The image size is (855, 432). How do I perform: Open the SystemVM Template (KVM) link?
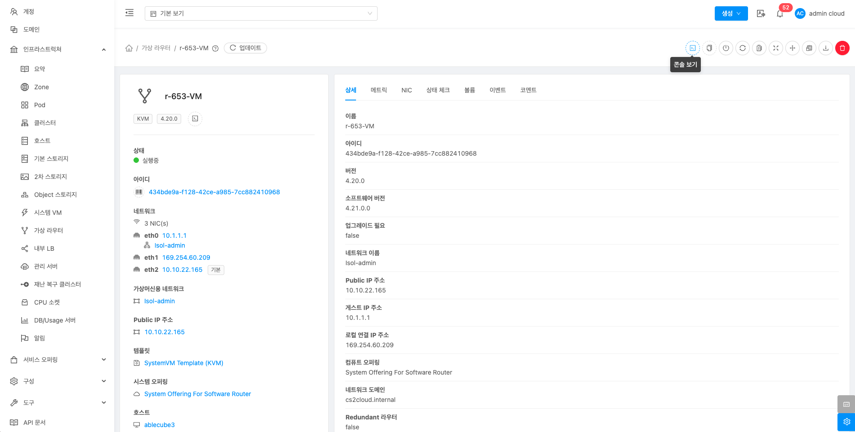pos(183,363)
